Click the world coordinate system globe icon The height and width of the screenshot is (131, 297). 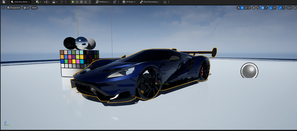click(x=254, y=8)
